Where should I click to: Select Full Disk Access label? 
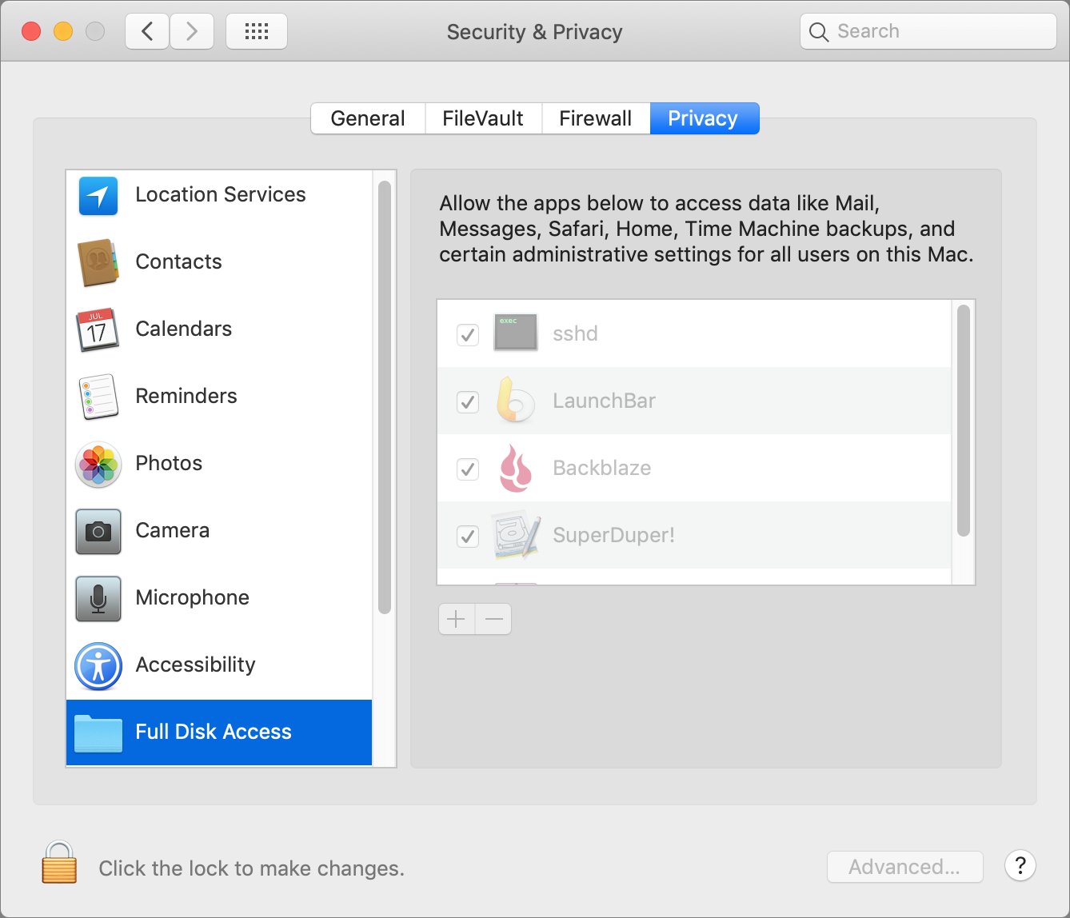pyautogui.click(x=214, y=732)
